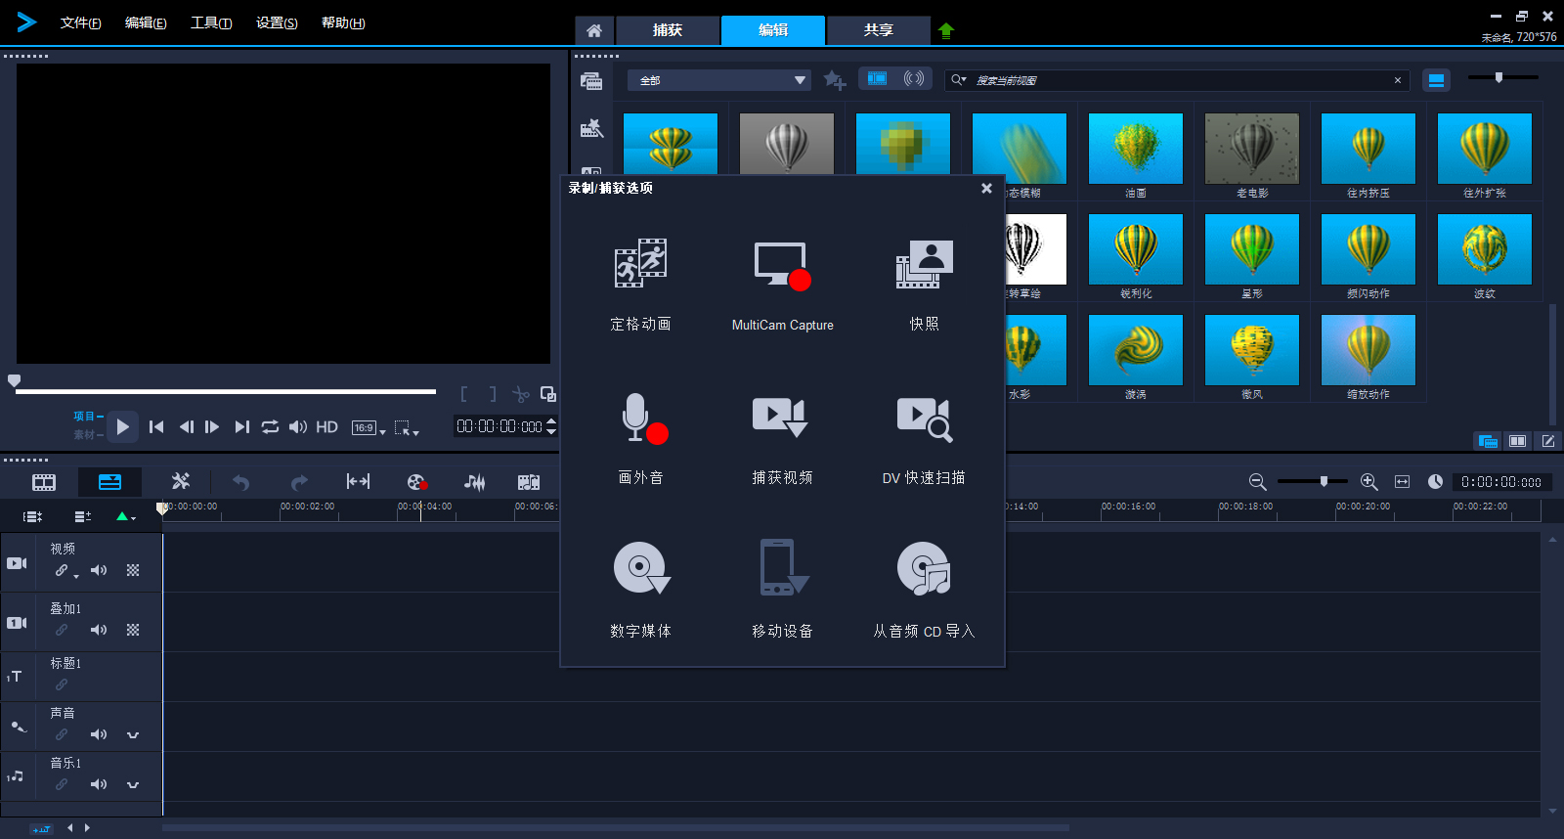This screenshot has height=839, width=1564.
Task: Open the customize toolbar tools icon
Action: coord(181,481)
